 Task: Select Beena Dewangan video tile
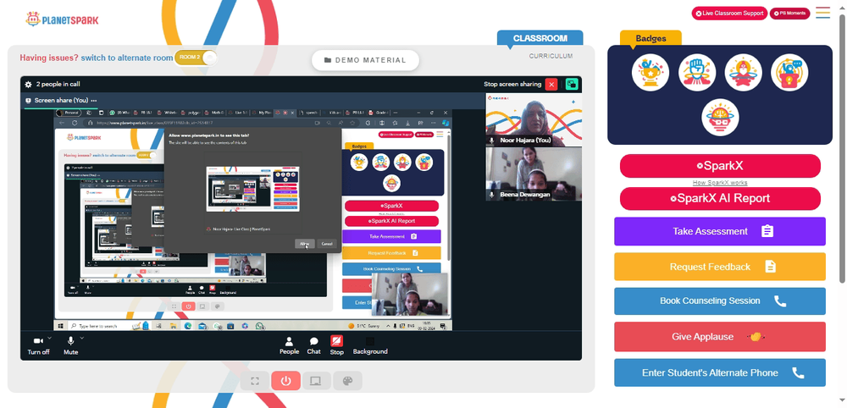[534, 174]
